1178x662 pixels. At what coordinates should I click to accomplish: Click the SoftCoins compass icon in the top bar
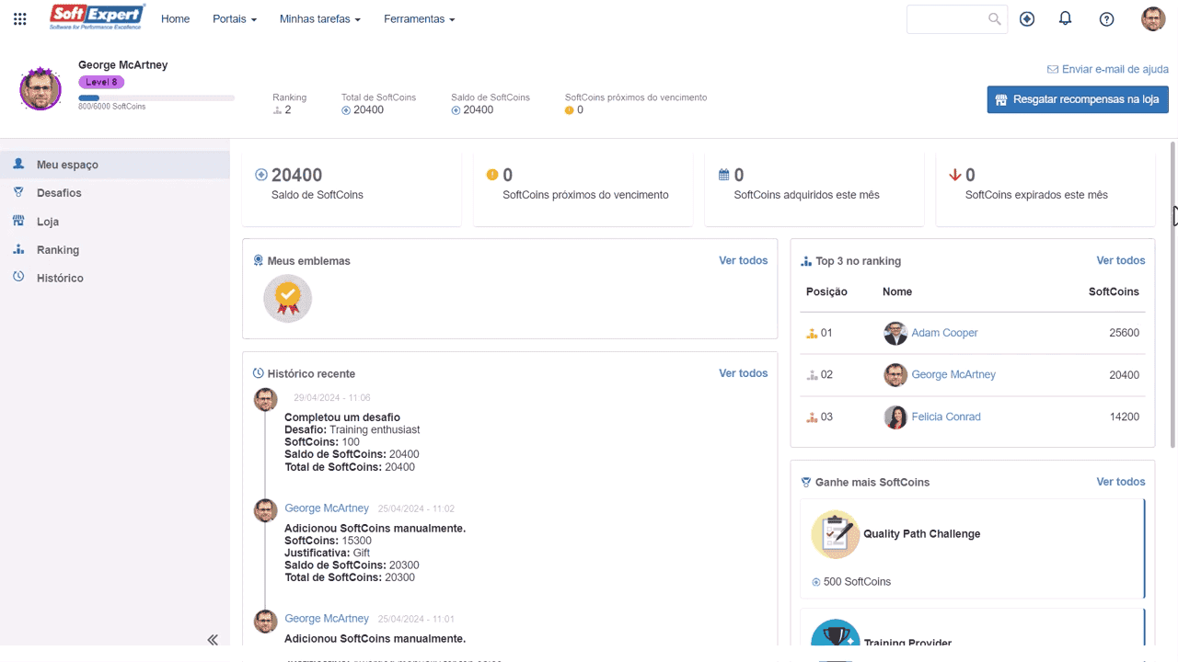[1027, 19]
